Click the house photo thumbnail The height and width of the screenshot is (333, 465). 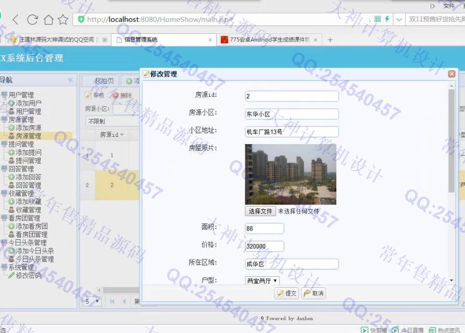(x=291, y=174)
